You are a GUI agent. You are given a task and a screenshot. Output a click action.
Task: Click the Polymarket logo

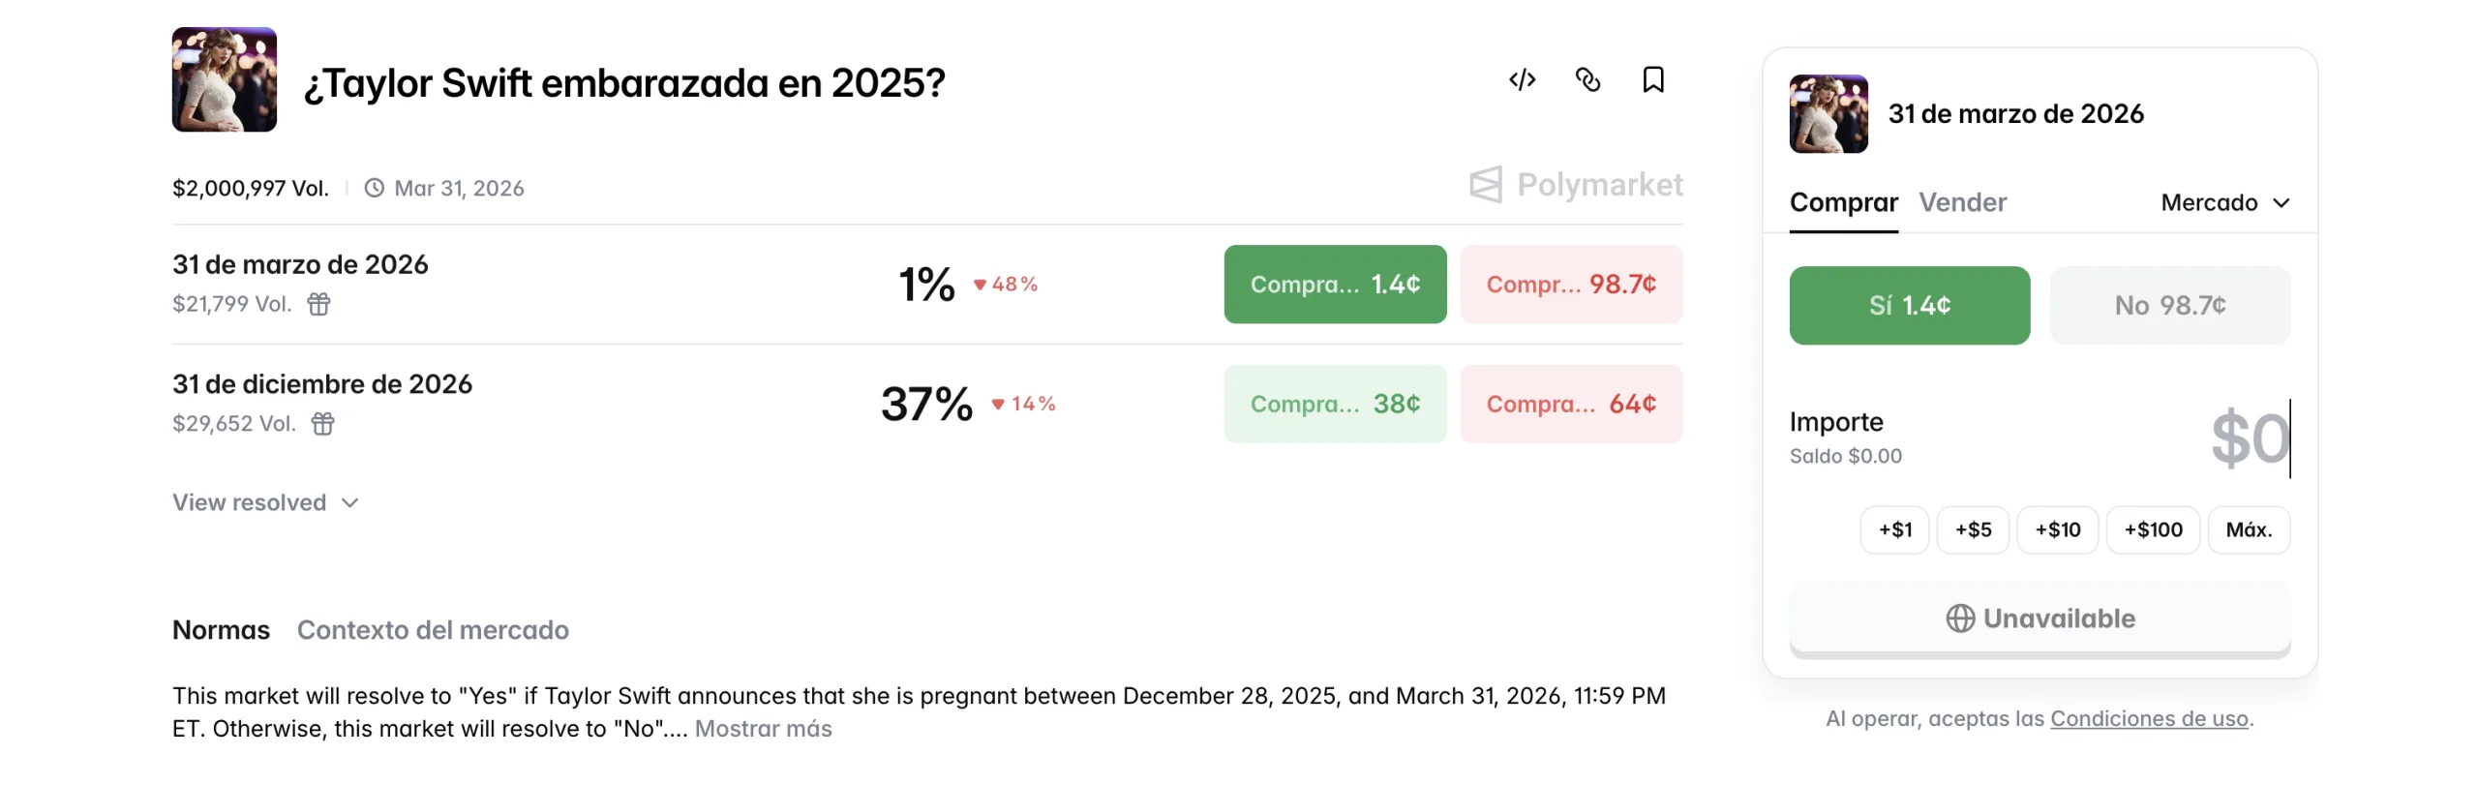[1575, 184]
